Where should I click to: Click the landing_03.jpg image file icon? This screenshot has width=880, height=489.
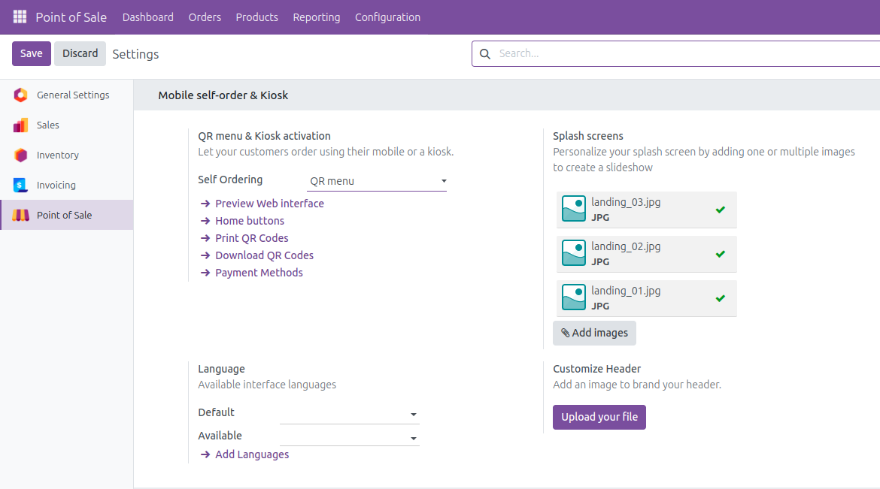pyautogui.click(x=574, y=209)
